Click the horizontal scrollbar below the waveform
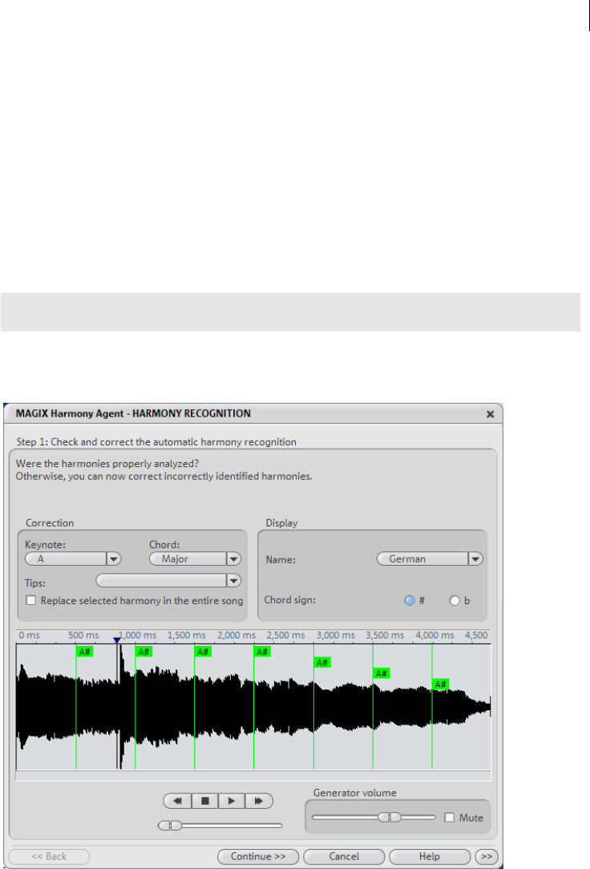 [253, 775]
